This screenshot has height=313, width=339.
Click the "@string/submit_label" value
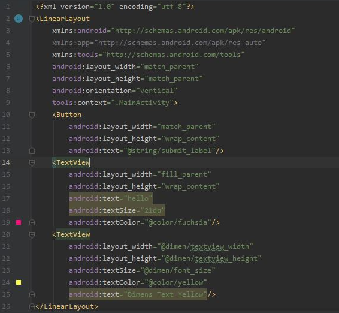(x=169, y=151)
